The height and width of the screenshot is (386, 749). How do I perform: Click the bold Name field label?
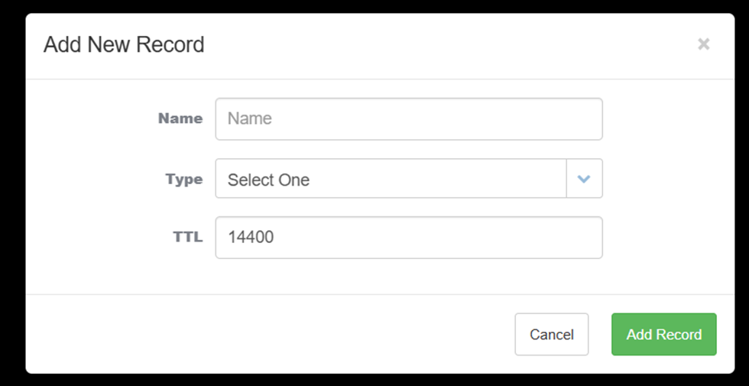pyautogui.click(x=180, y=118)
